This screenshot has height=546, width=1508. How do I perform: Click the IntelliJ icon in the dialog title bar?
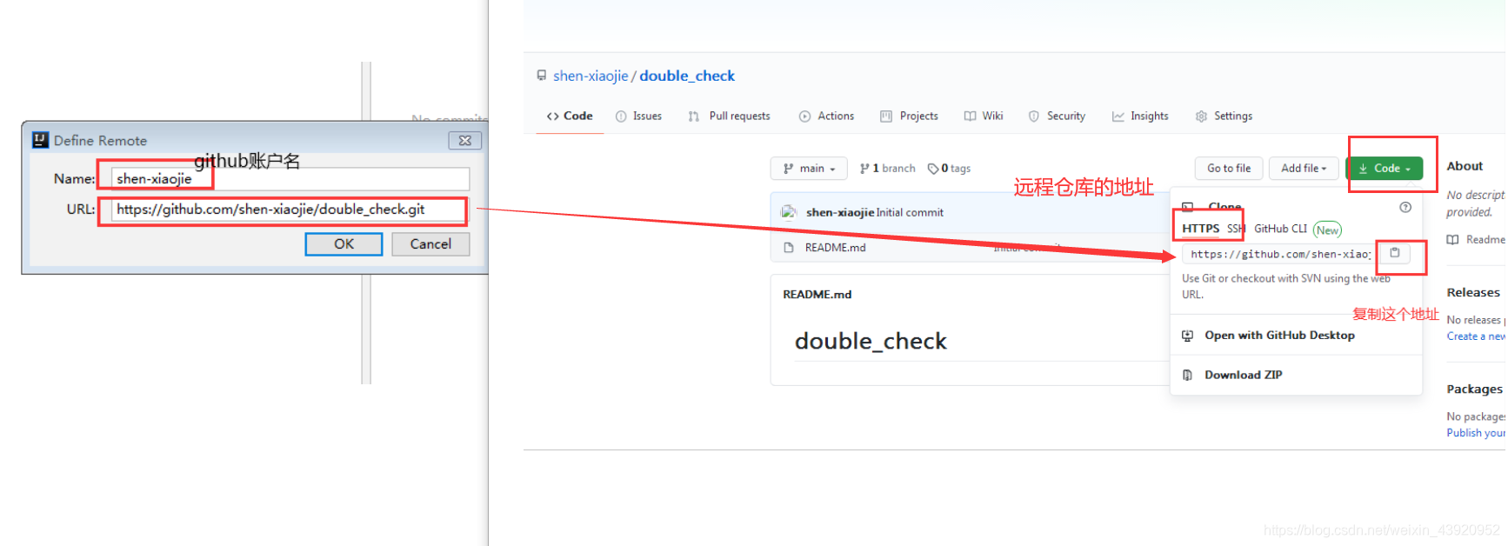40,140
